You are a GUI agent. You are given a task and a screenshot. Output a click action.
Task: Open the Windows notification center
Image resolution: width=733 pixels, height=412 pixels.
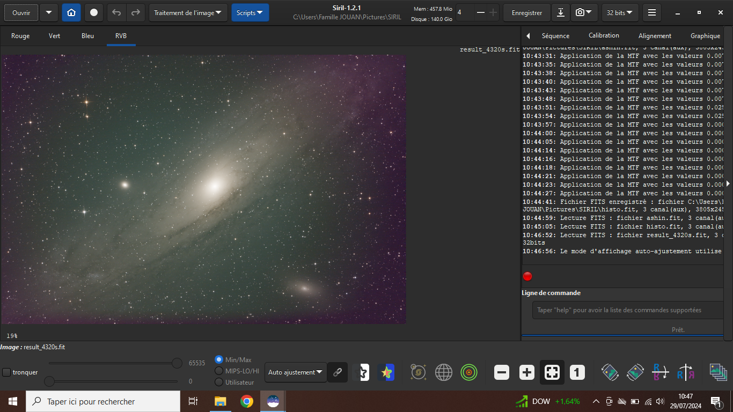coord(715,401)
